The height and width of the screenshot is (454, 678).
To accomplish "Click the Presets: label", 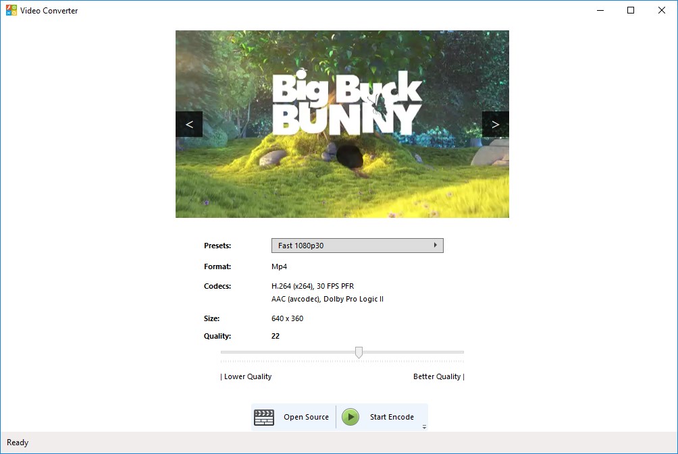I will pyautogui.click(x=217, y=246).
